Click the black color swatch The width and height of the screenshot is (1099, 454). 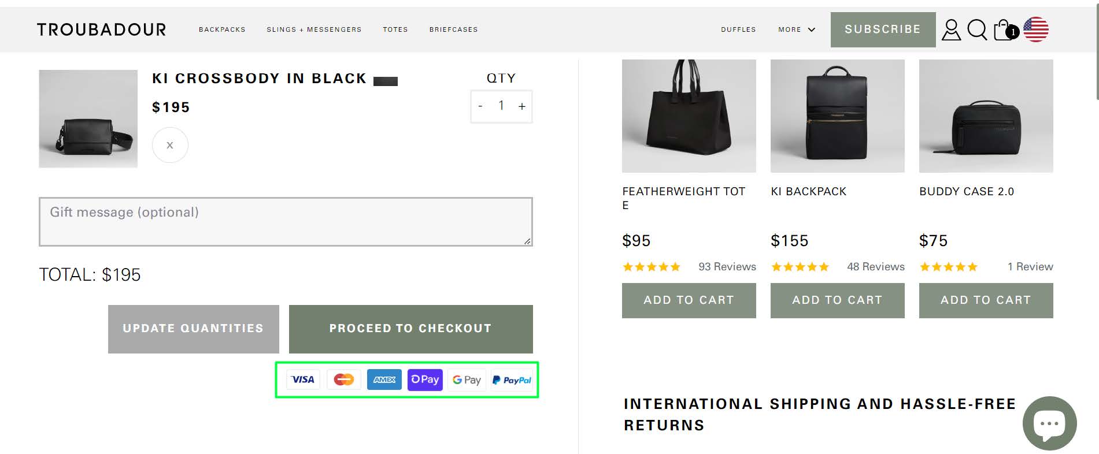(386, 81)
